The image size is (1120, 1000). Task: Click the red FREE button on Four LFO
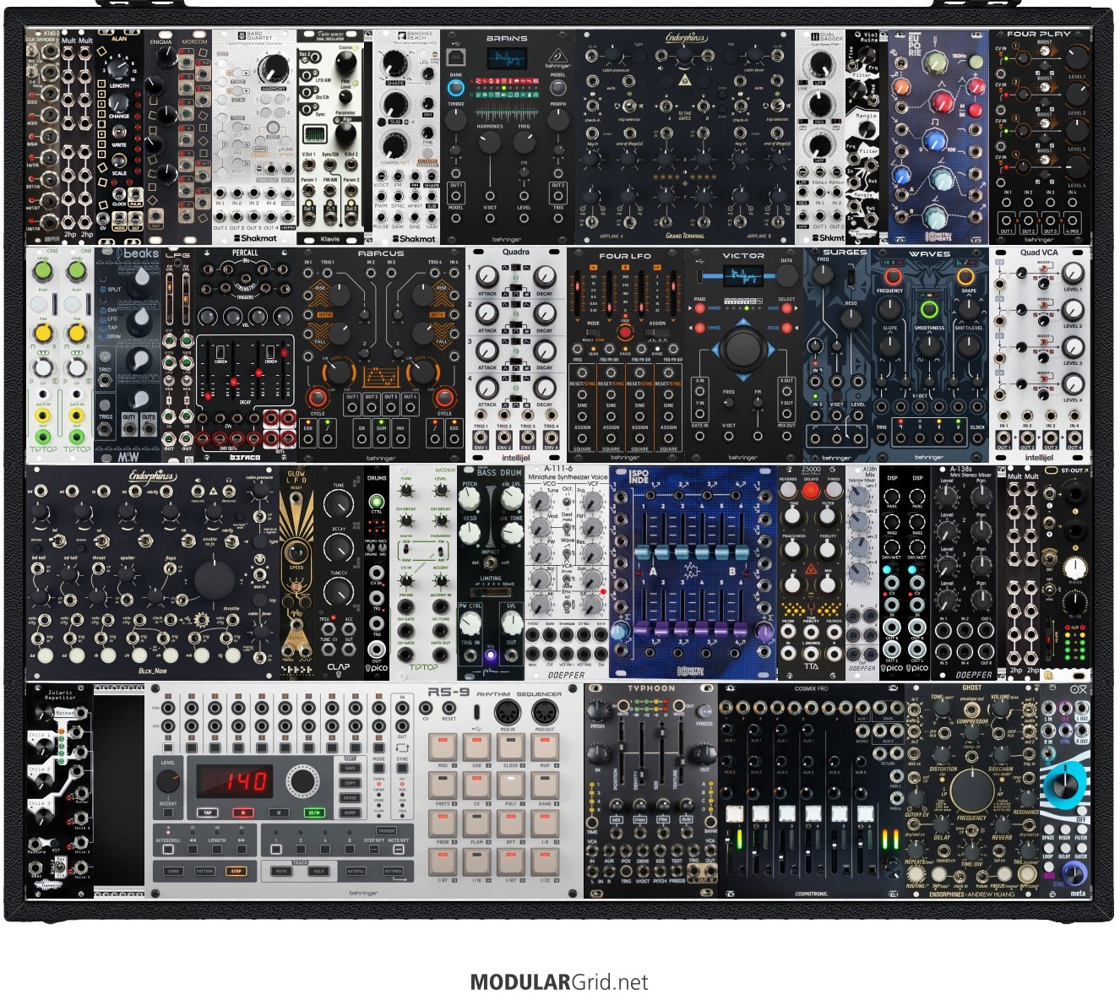coord(624,331)
